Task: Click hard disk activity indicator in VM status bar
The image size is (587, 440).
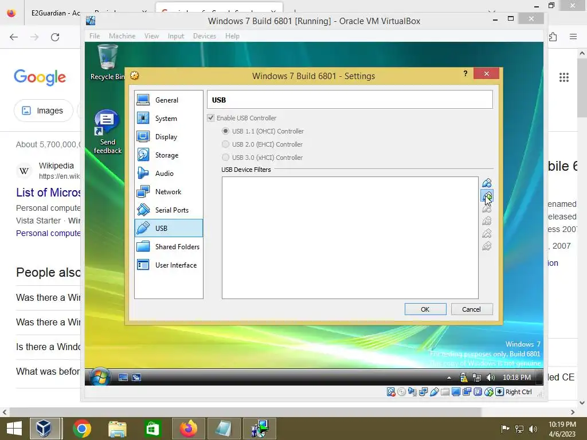Action: click(391, 392)
